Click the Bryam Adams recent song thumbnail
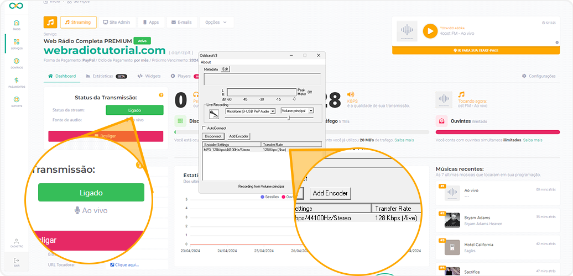This screenshot has width=573, height=276. coord(452,220)
